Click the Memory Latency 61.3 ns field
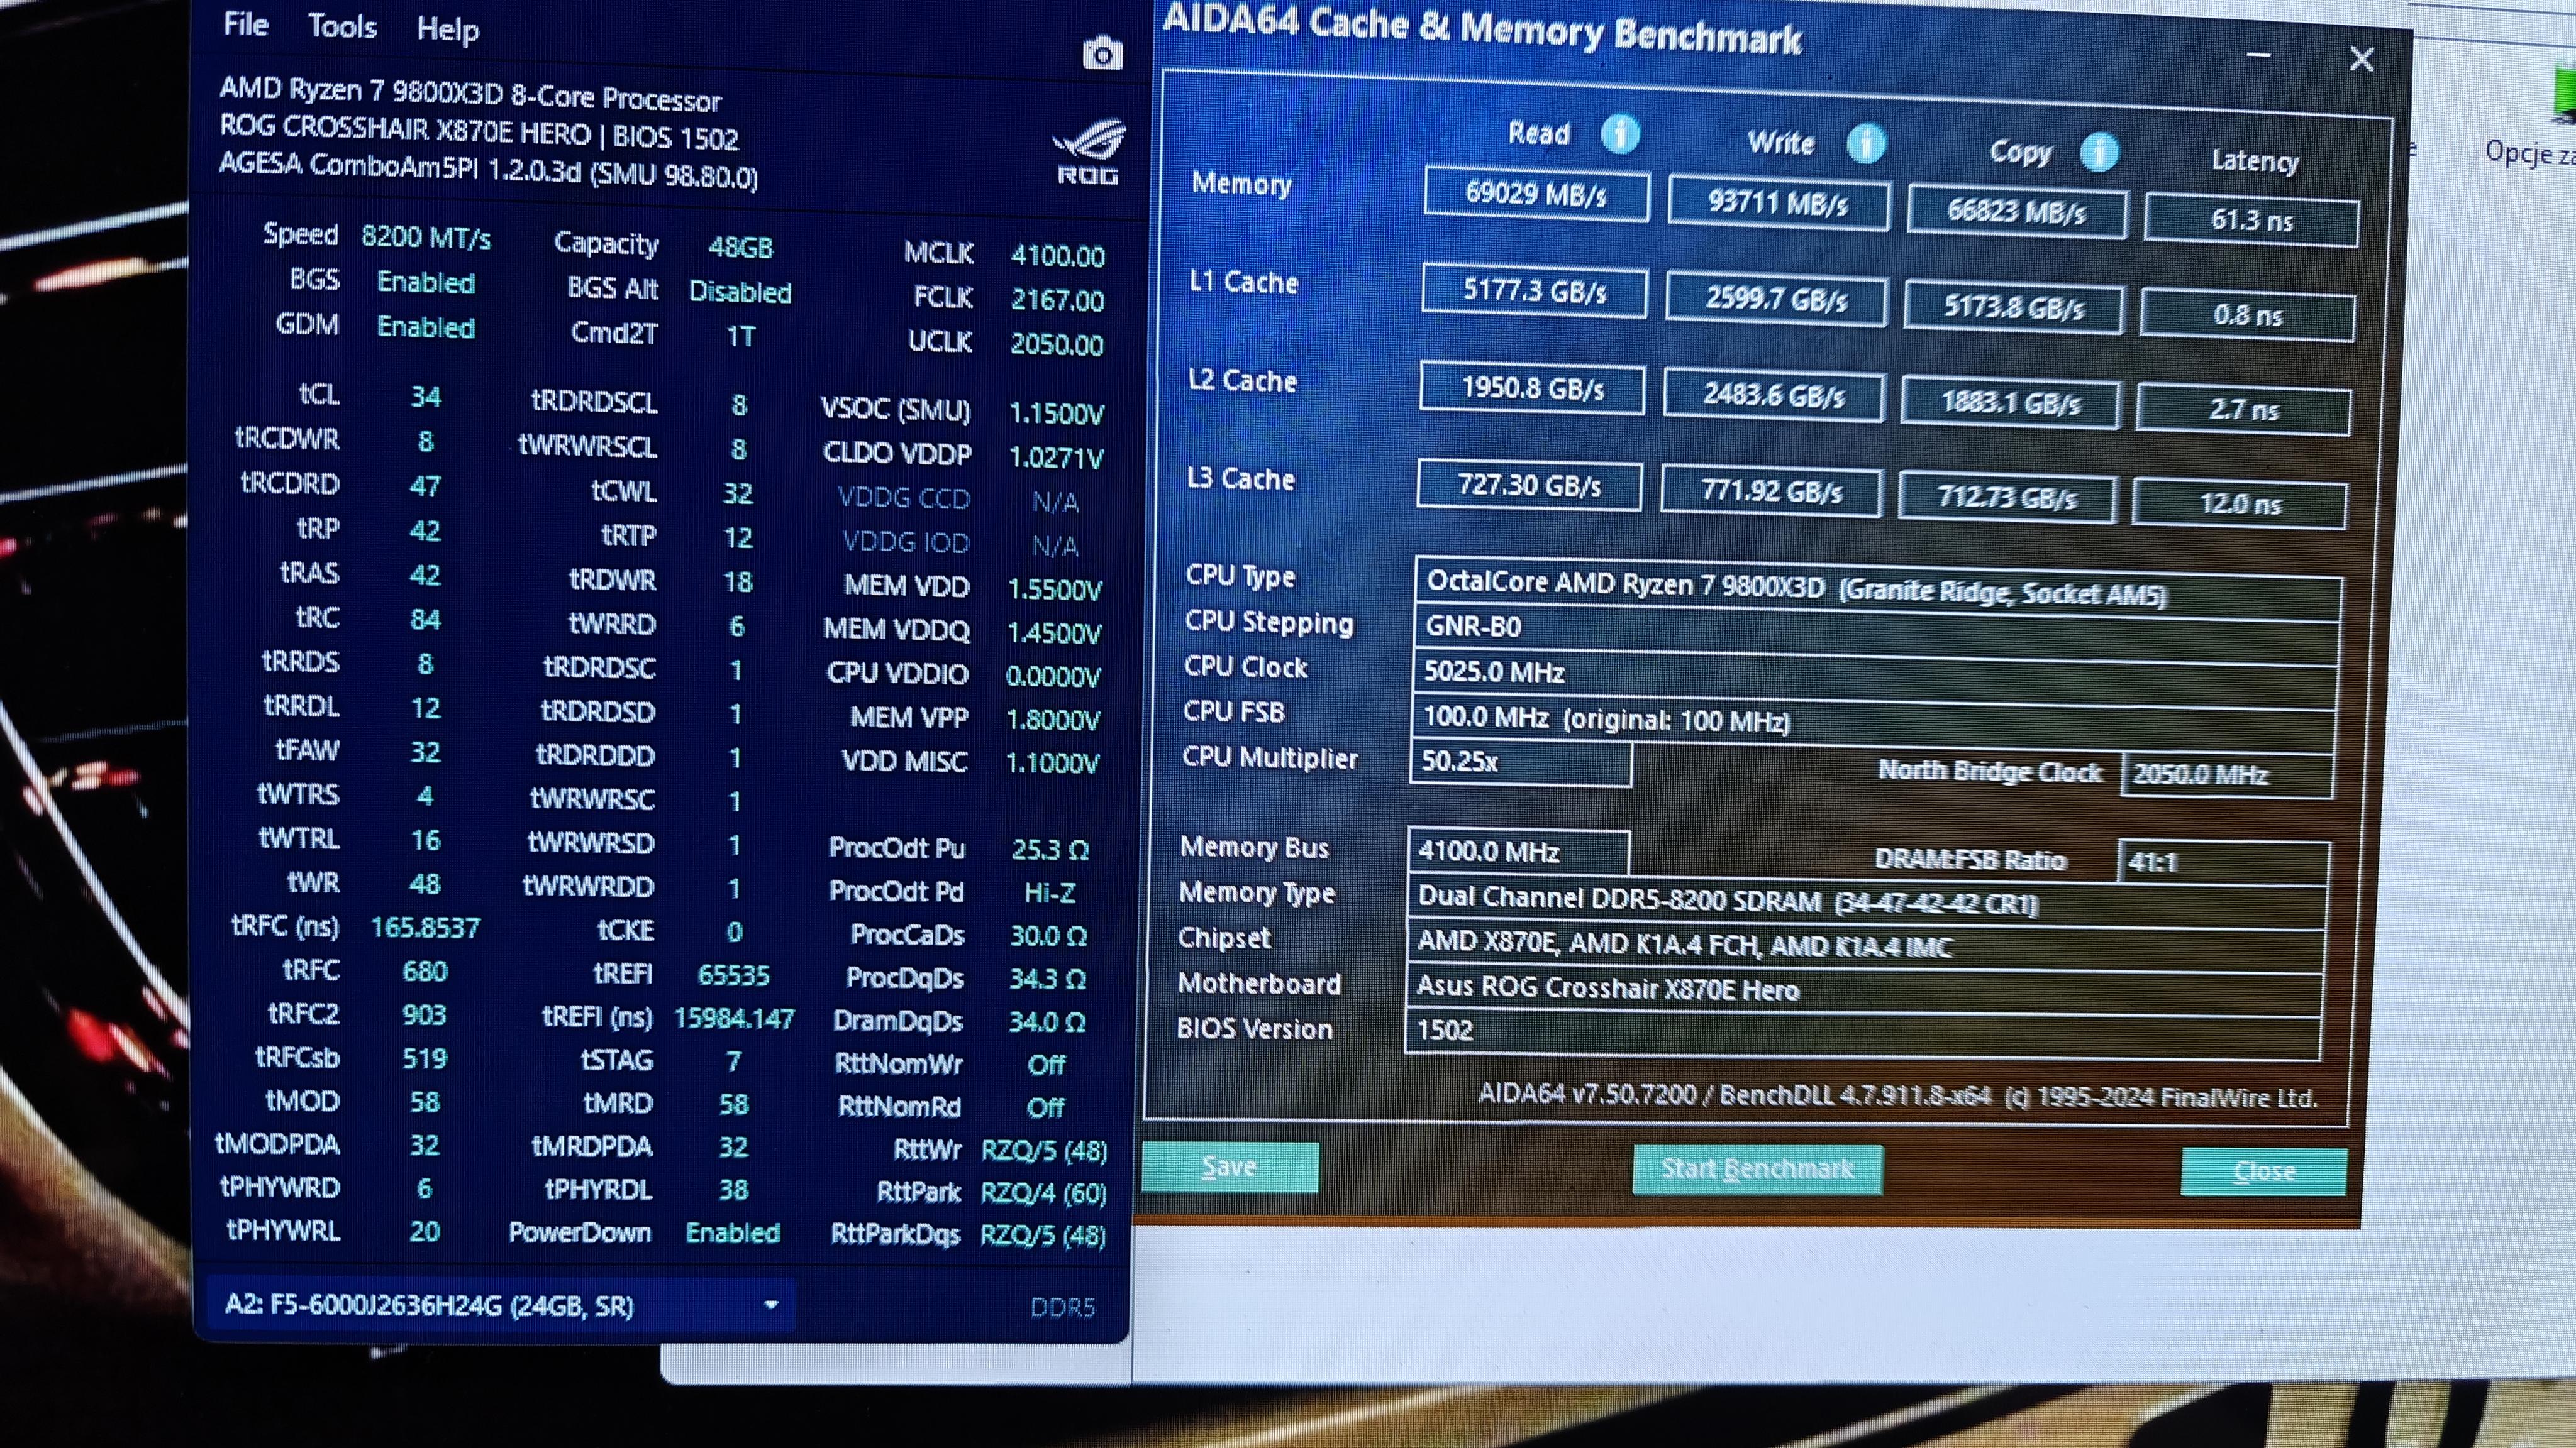 pyautogui.click(x=2251, y=220)
